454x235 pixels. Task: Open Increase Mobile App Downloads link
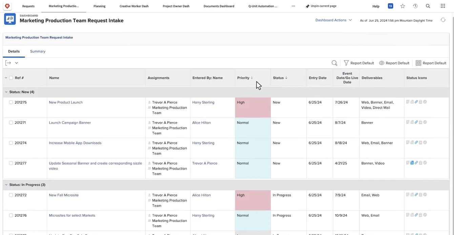(75, 143)
